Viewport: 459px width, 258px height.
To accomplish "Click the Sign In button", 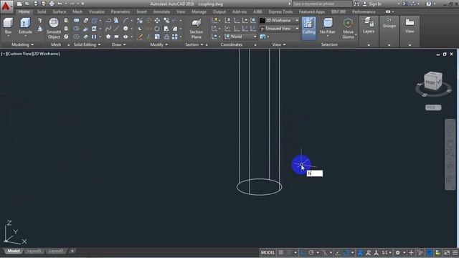I will tap(372, 4).
